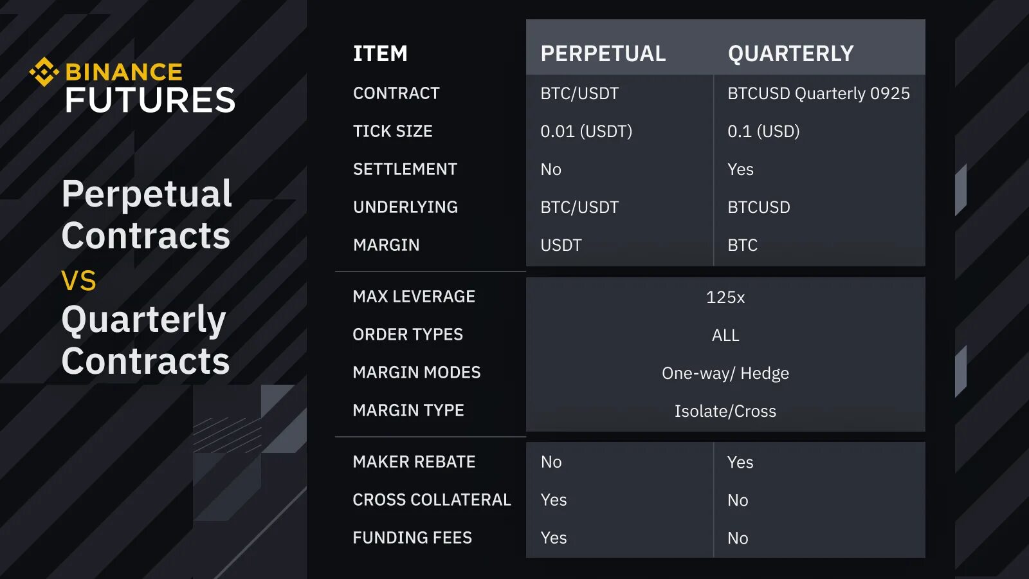Click the USDT margin value under Perpetual
The image size is (1029, 579).
tap(561, 245)
